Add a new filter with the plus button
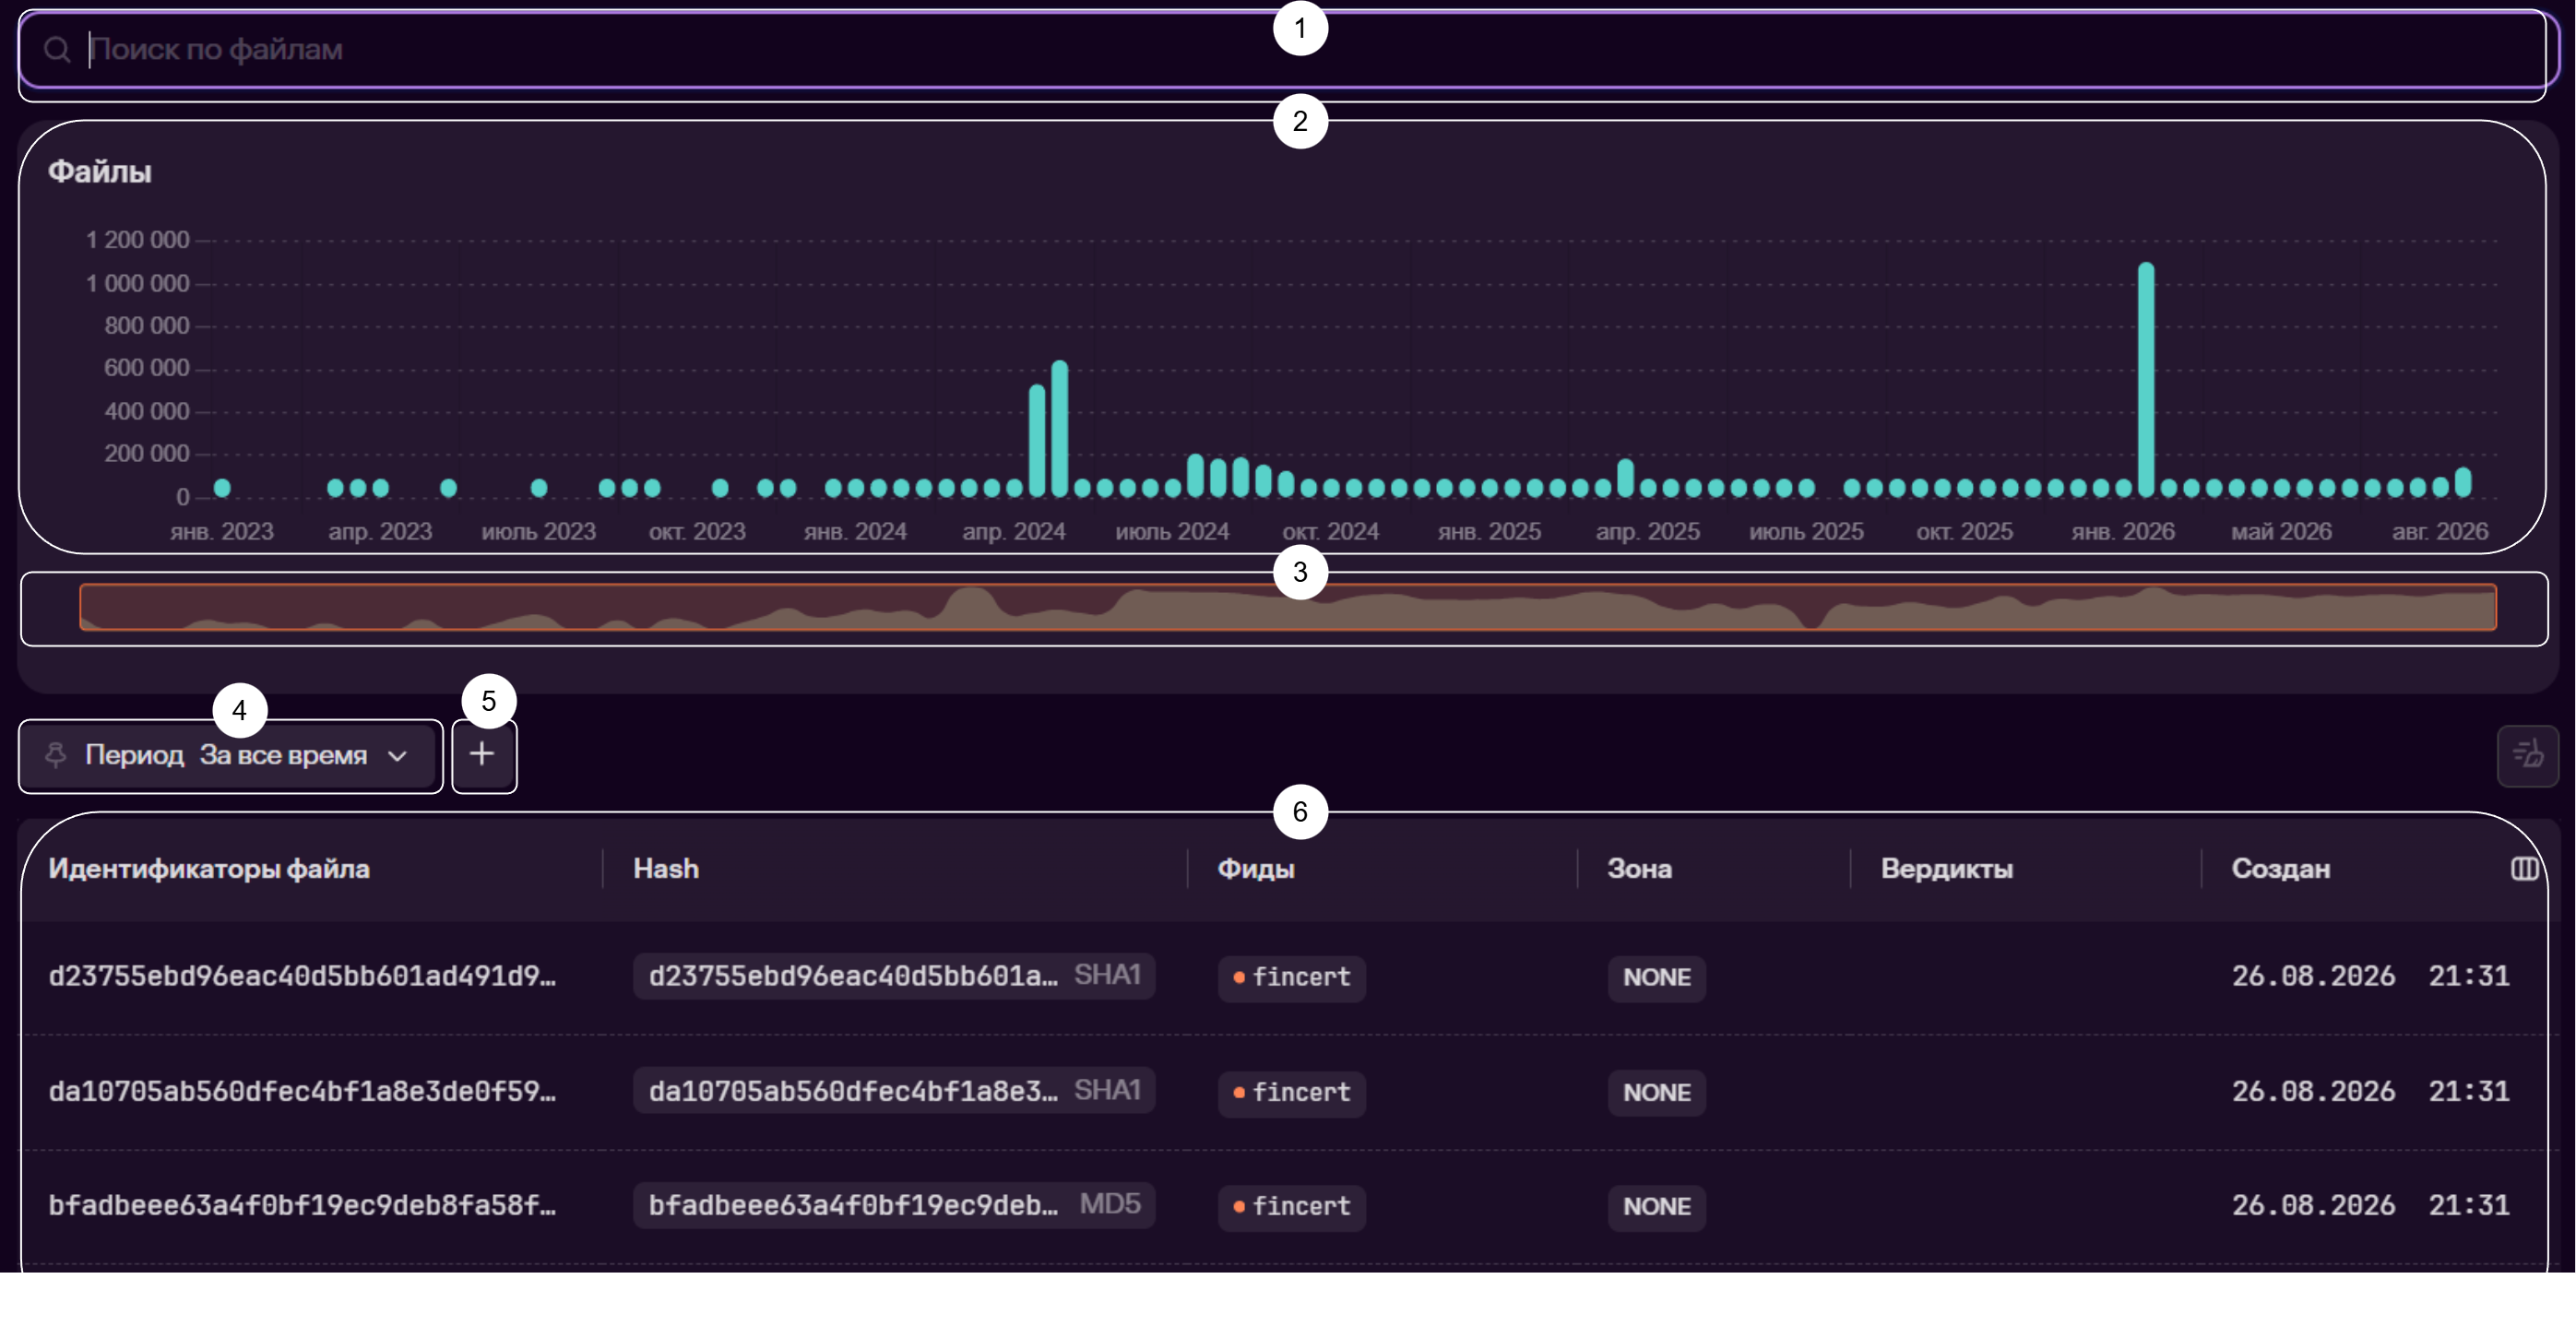 pyautogui.click(x=483, y=755)
